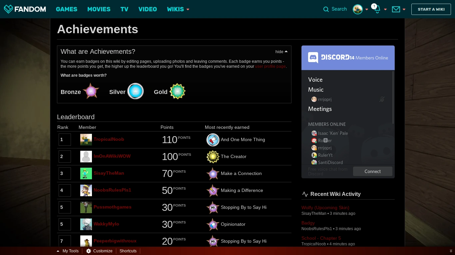The height and width of the screenshot is (255, 455).
Task: Click Discord member Isaac 'Ken' Pale
Action: click(x=330, y=133)
